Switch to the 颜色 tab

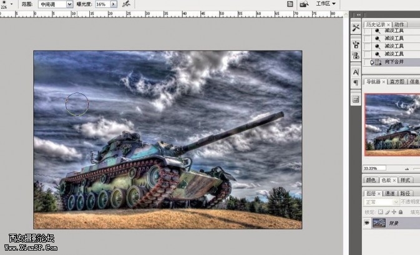click(371, 180)
